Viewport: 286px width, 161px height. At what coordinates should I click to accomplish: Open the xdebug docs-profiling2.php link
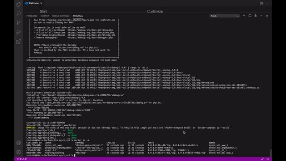91,35
